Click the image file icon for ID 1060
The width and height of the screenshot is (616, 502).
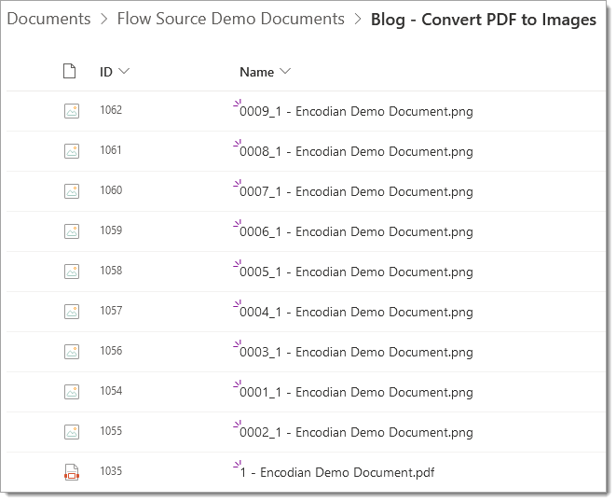click(x=72, y=191)
